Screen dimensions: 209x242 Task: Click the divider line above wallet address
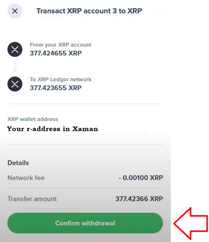[85, 104]
